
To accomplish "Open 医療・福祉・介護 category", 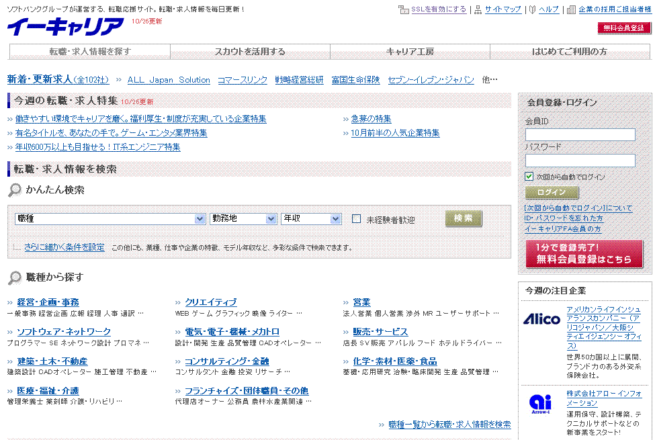I will (48, 391).
